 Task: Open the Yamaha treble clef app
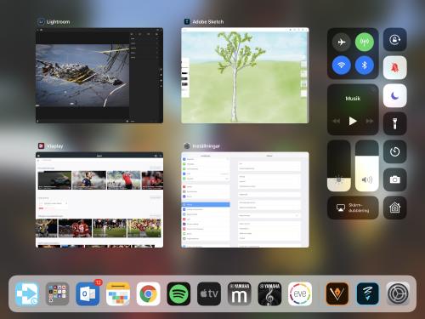click(x=269, y=293)
